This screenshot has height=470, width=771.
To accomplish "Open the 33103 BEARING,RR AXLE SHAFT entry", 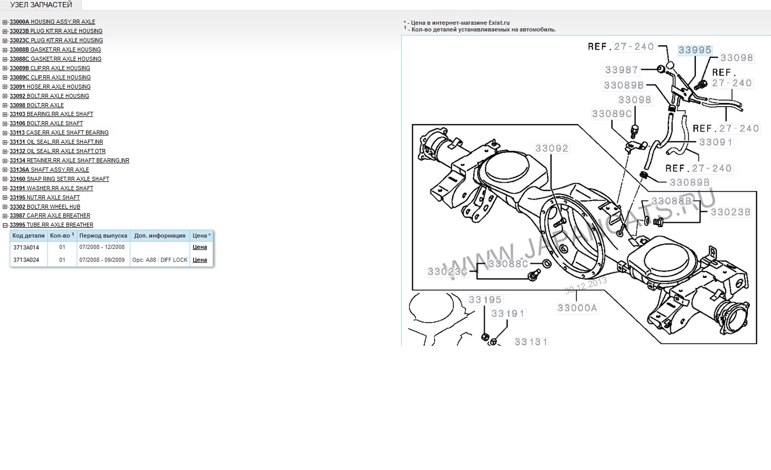I will click(x=52, y=114).
